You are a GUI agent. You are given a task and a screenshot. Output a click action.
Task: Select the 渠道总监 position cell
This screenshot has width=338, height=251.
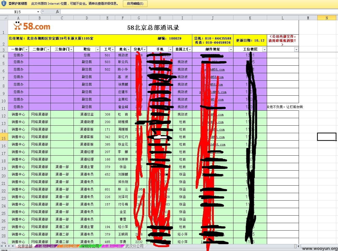(x=87, y=115)
